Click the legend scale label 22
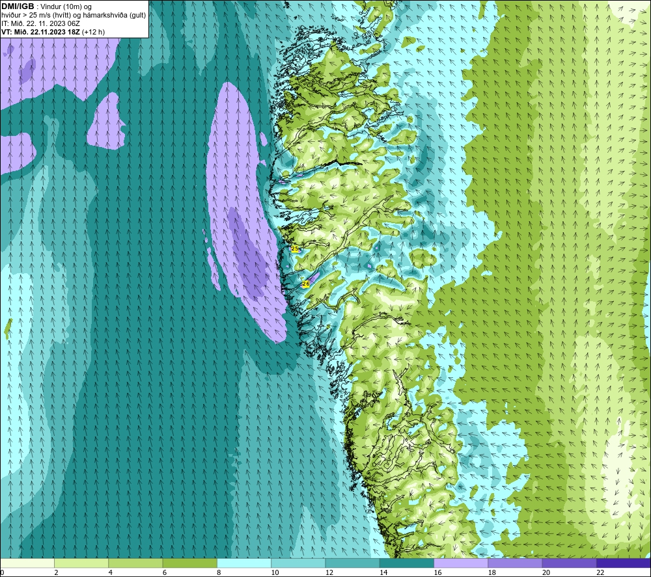 (600, 572)
